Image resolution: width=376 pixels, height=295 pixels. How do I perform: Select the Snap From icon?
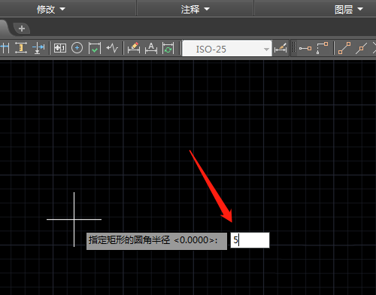(322, 48)
